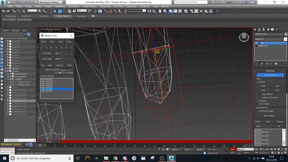Click the Undo arrow in main toolbar
Screen dimensions: 288x162
point(3,11)
